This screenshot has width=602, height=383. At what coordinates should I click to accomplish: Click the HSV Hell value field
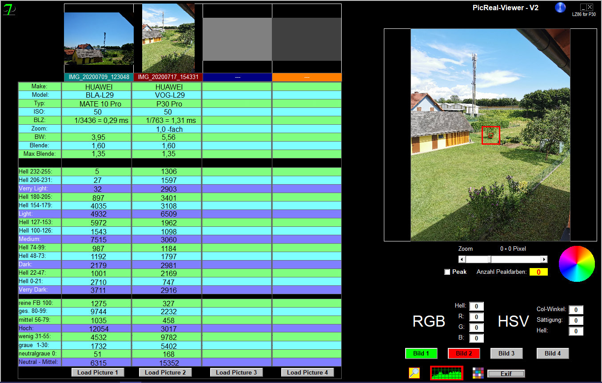tap(576, 331)
